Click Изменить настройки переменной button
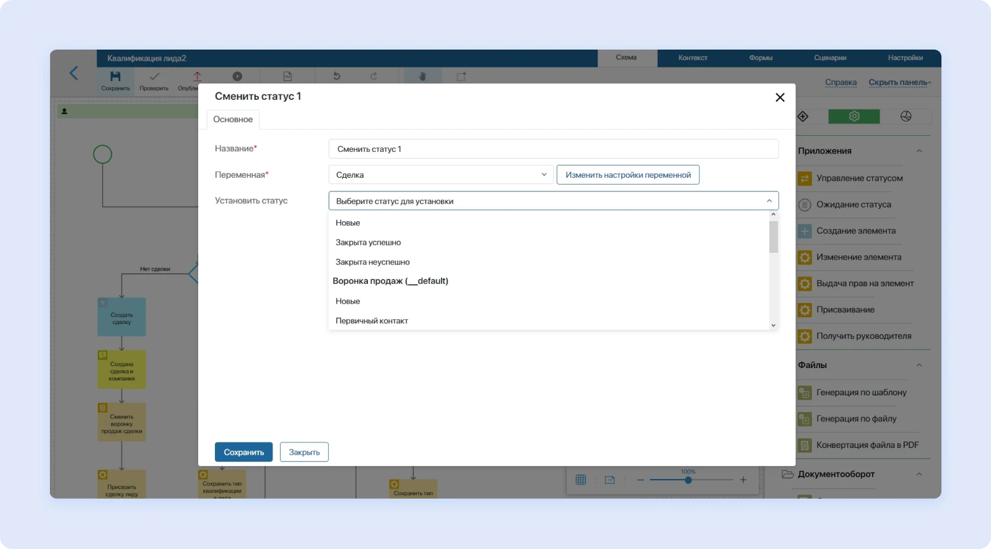This screenshot has height=549, width=991. tap(627, 175)
